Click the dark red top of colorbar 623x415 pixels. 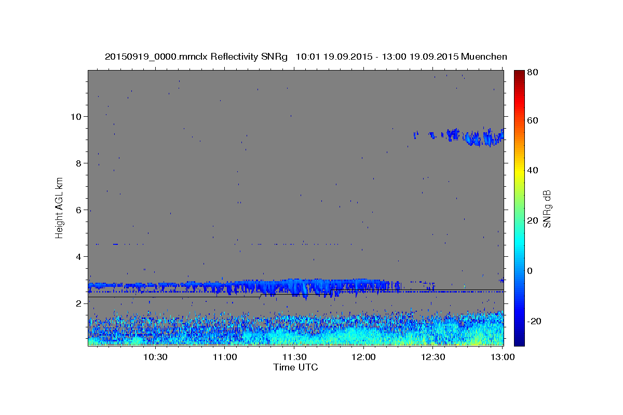click(519, 74)
